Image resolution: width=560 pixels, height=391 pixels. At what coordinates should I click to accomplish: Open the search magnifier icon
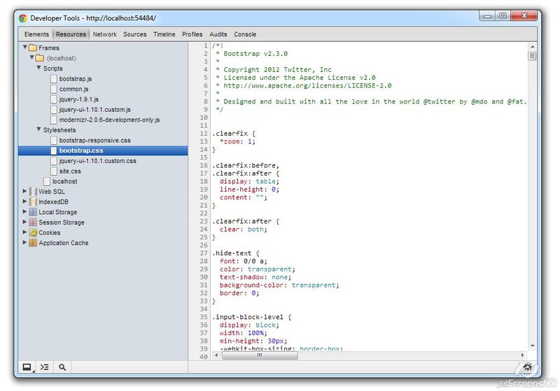click(x=62, y=367)
